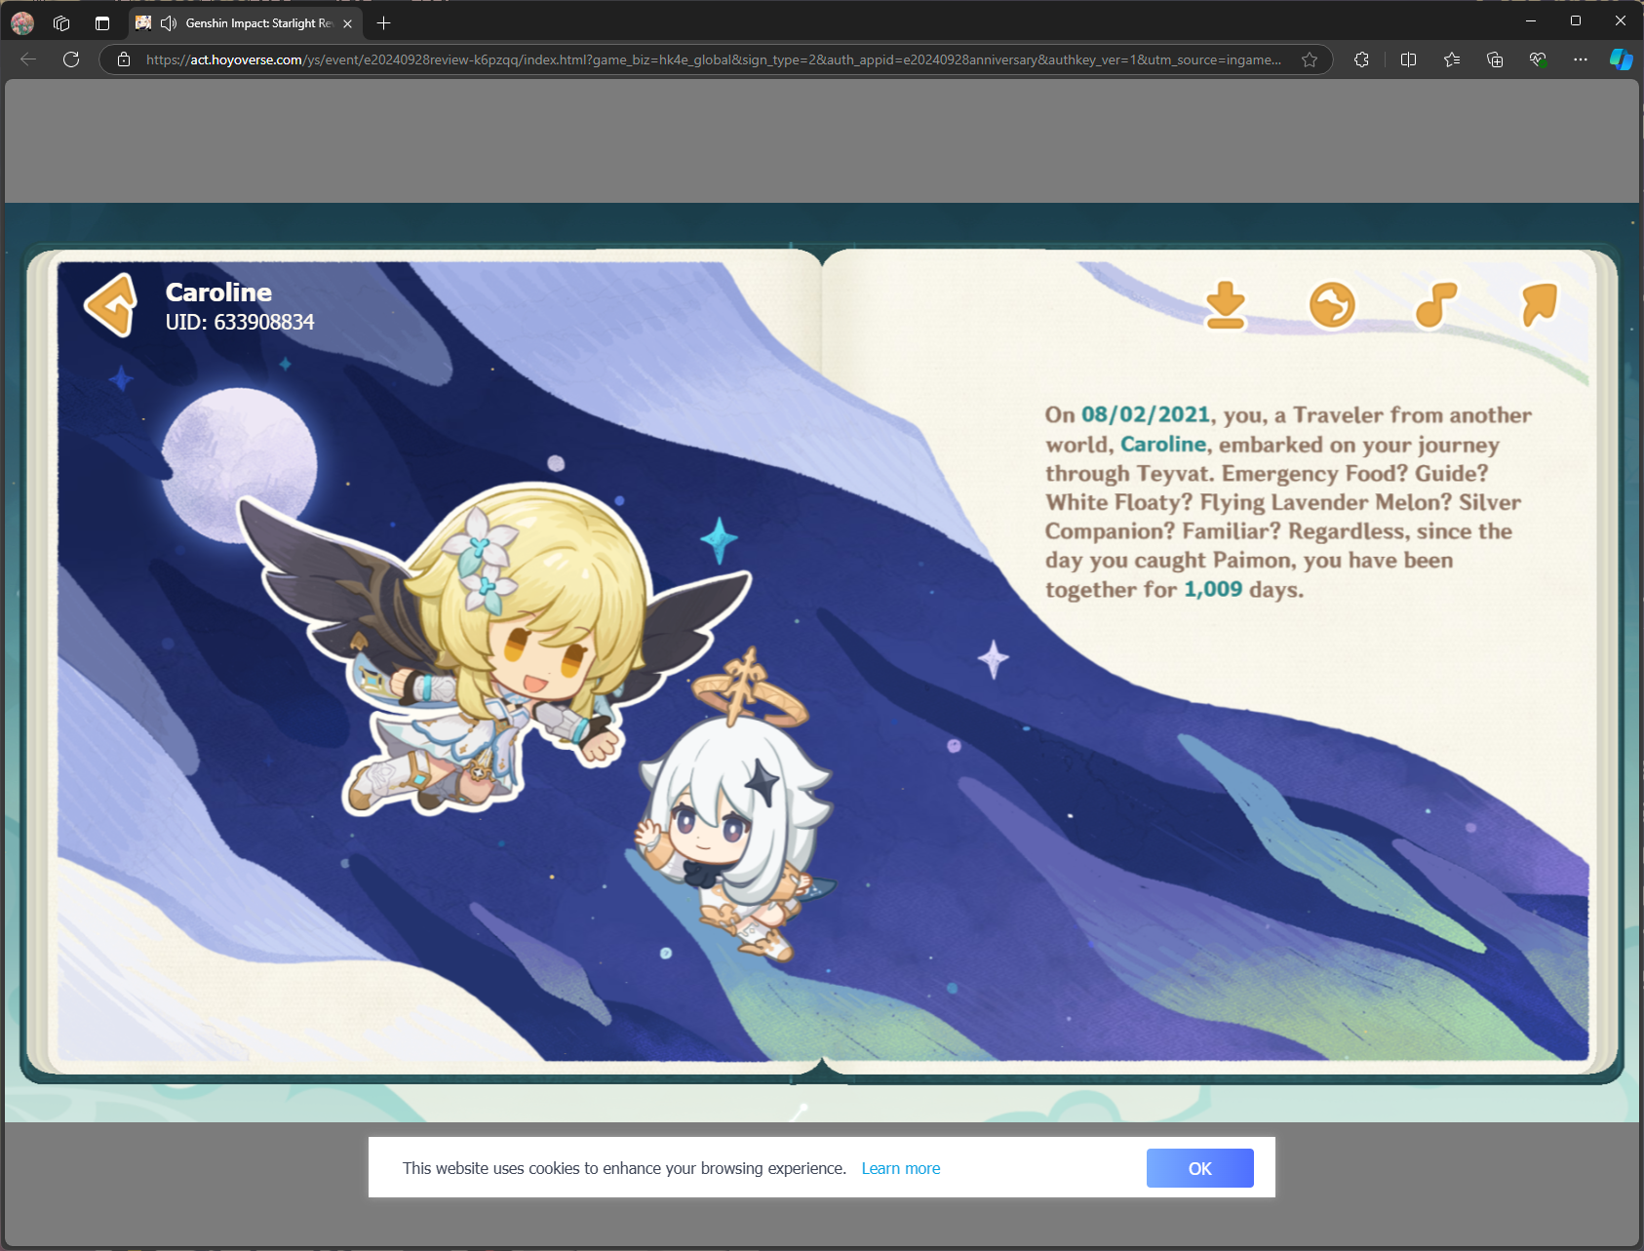Download the Starlight Reverie image
This screenshot has width=1644, height=1251.
click(x=1225, y=303)
